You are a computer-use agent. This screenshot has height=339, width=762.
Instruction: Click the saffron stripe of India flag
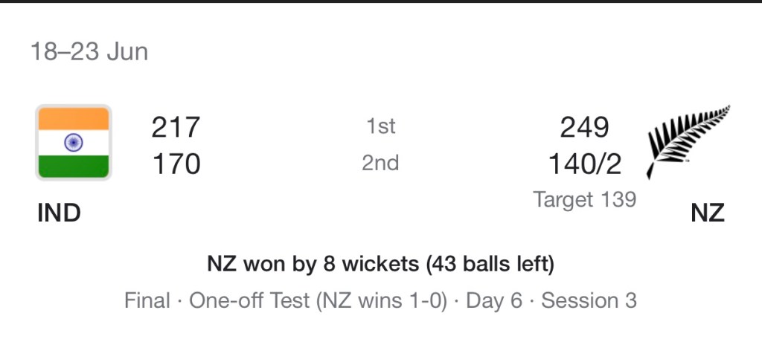coord(74,118)
